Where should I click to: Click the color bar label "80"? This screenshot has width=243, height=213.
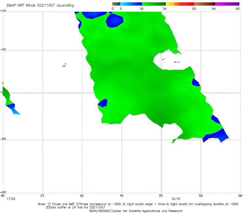pyautogui.click(x=238, y=9)
